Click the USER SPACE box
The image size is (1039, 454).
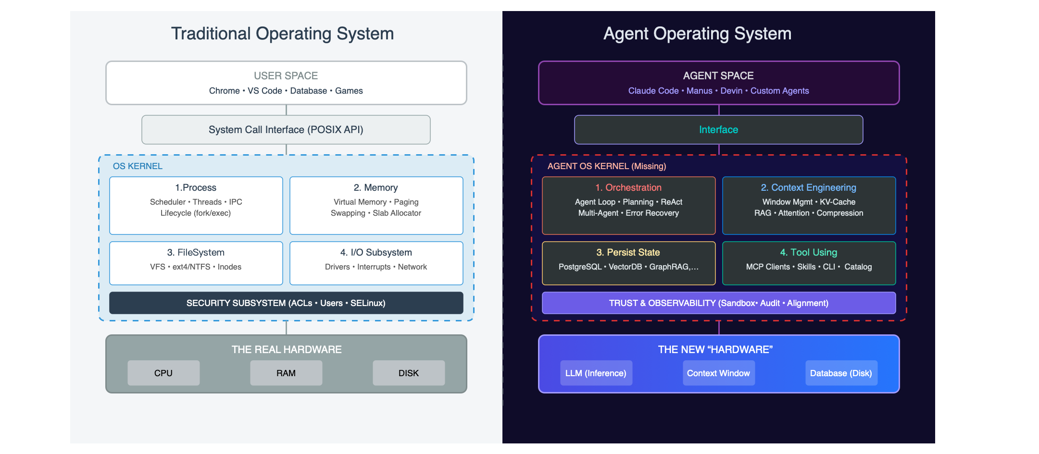pyautogui.click(x=286, y=83)
